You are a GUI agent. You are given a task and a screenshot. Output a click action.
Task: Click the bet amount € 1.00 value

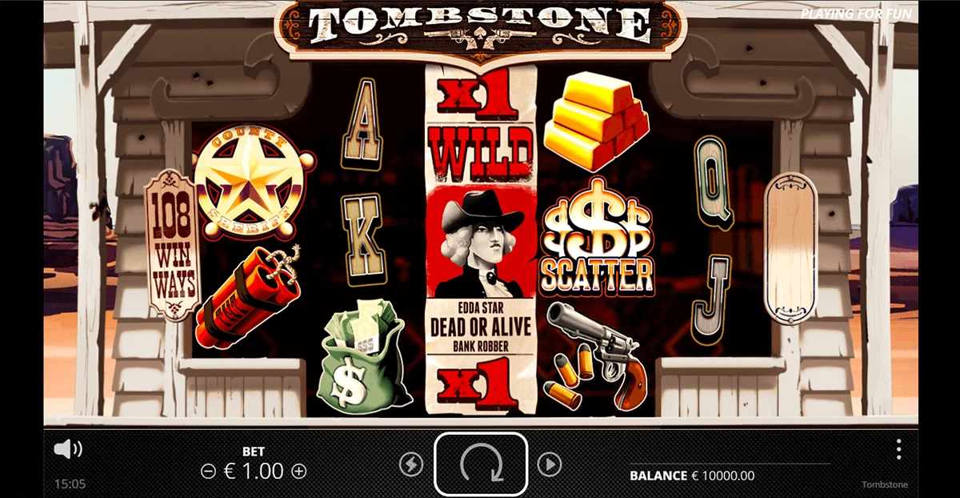[x=253, y=472]
